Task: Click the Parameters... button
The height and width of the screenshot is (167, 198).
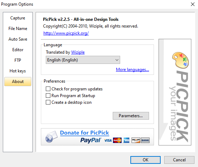Action: tap(131, 116)
